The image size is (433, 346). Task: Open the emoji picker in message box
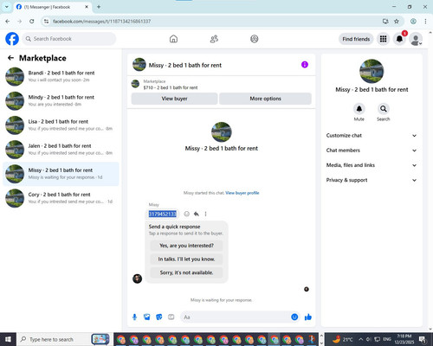[x=294, y=317]
